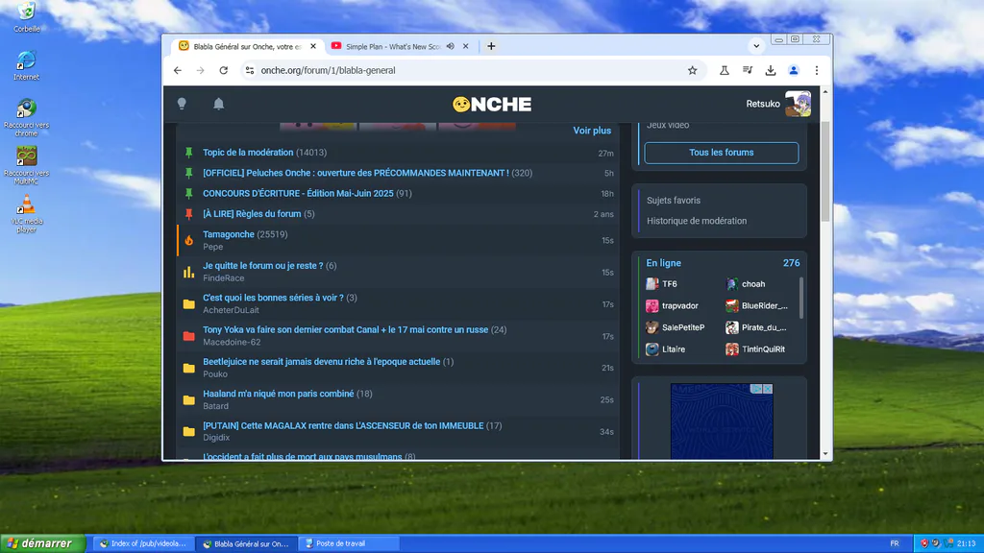Open the Beetlejuice topic
This screenshot has width=984, height=553.
click(321, 362)
